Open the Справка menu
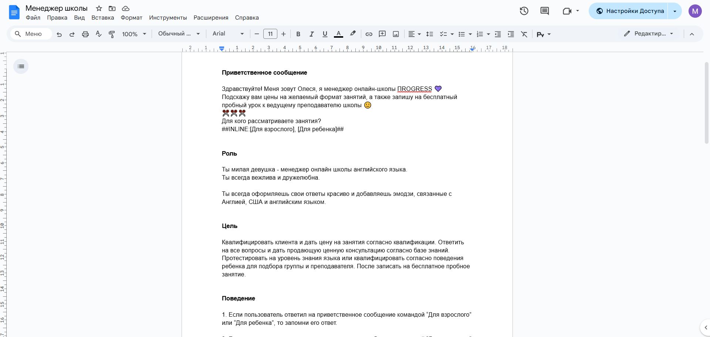This screenshot has width=710, height=337. click(247, 18)
